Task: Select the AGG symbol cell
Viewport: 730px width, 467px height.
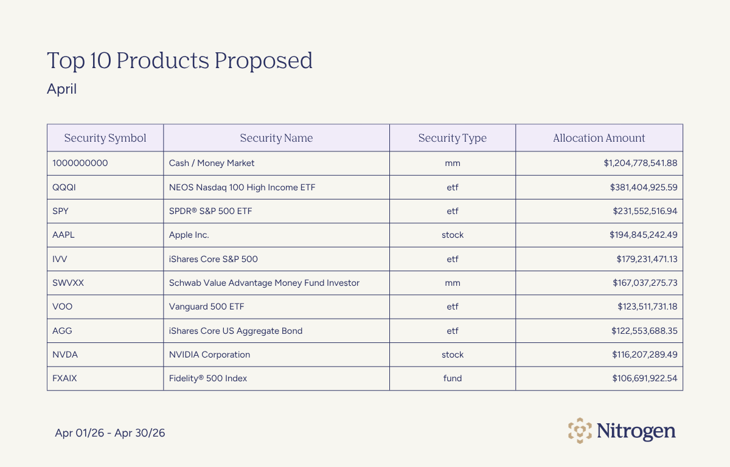Action: click(105, 331)
